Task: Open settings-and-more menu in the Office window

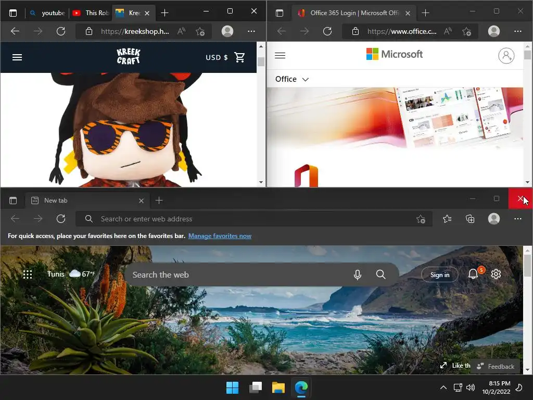Action: [518, 31]
